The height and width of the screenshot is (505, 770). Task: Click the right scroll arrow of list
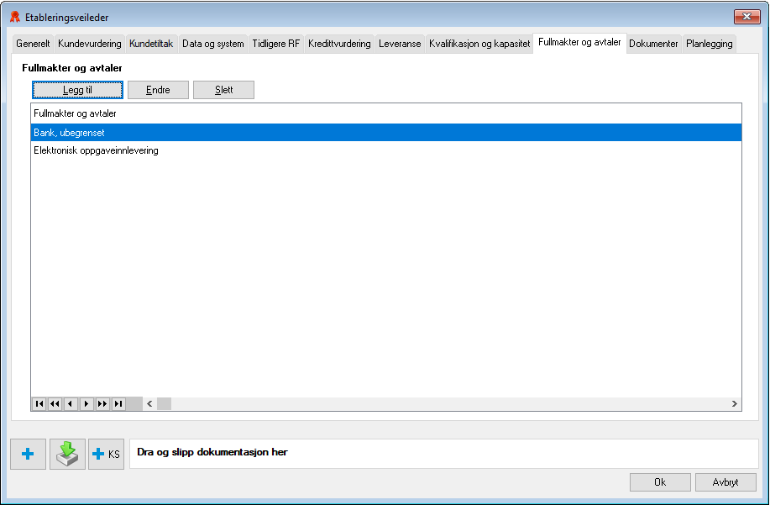pos(734,404)
